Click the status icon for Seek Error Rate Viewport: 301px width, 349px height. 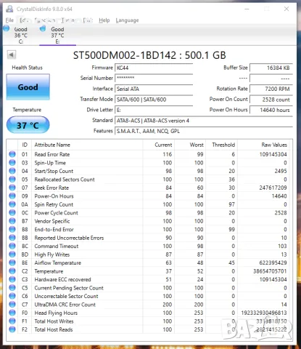coord(12,188)
